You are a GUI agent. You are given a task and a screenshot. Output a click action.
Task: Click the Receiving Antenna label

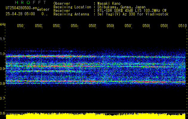[71, 14]
